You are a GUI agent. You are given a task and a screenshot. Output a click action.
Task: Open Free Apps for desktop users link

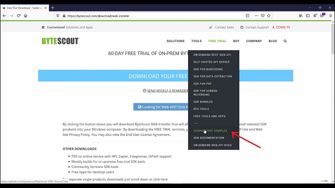click(x=93, y=172)
